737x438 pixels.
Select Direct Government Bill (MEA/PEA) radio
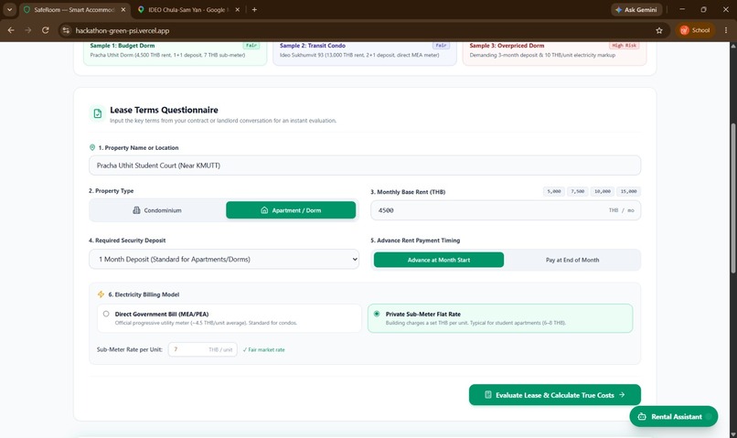106,314
